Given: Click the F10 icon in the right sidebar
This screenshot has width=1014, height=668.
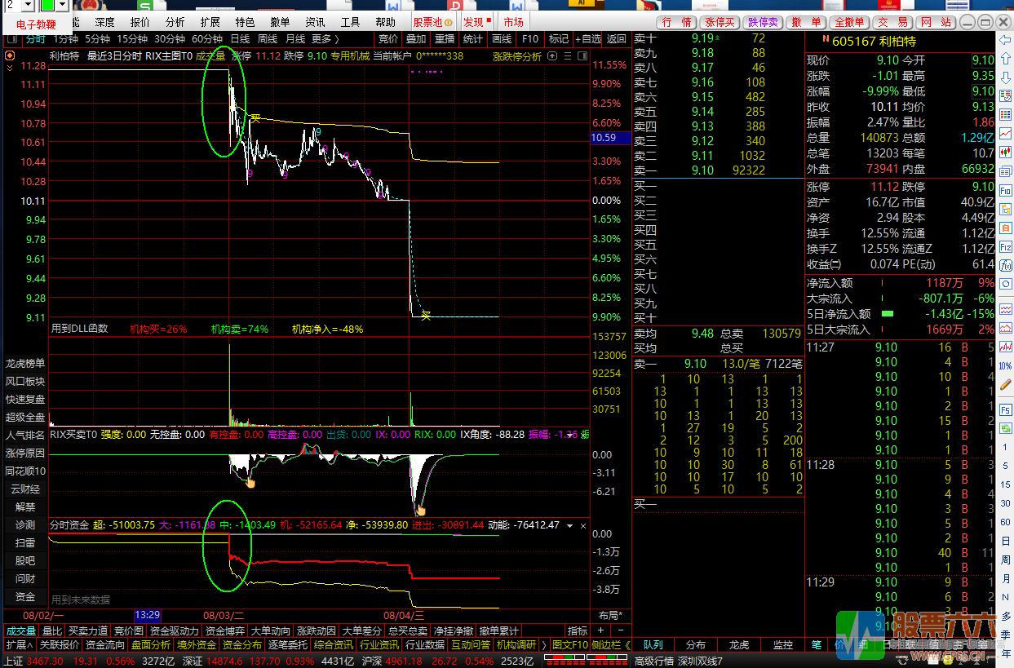Looking at the screenshot, I should click(x=1006, y=190).
